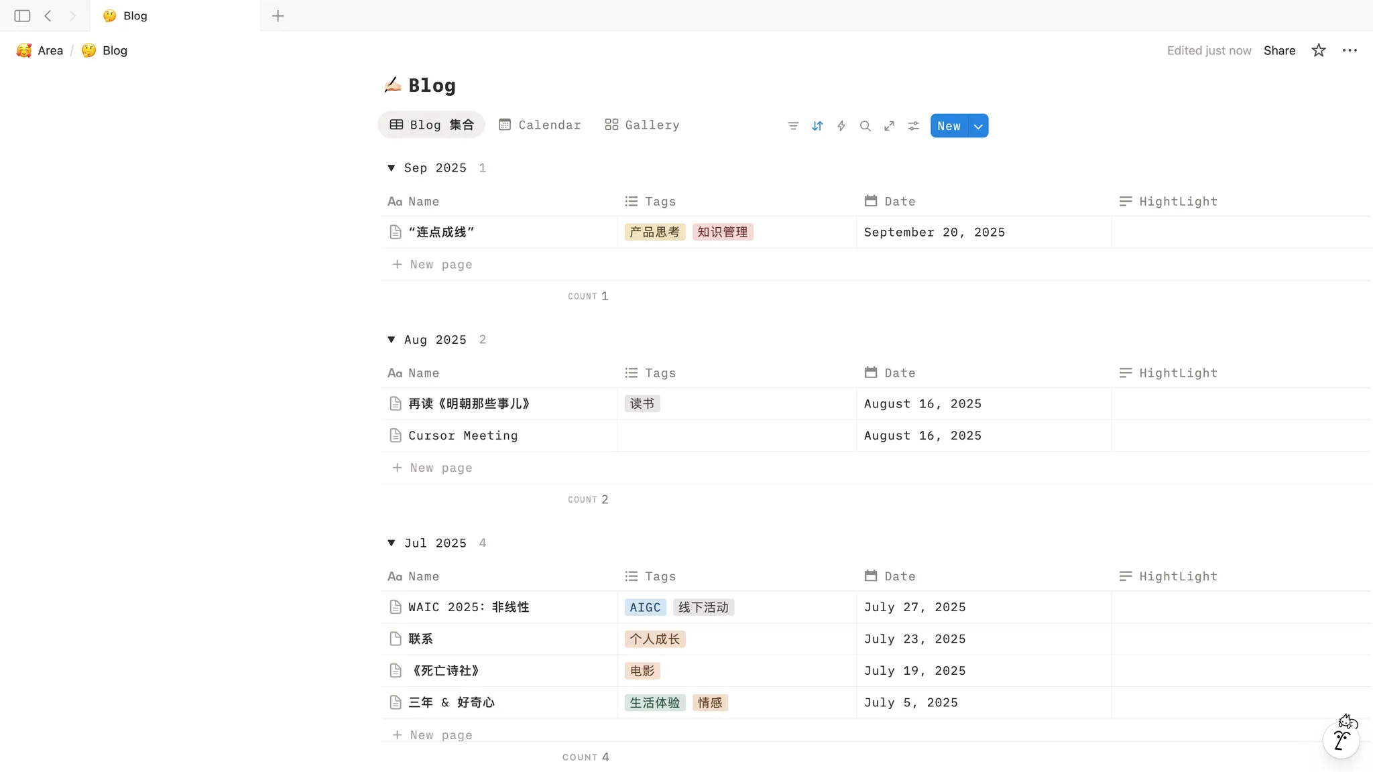The height and width of the screenshot is (772, 1373).
Task: Collapse the Aug 2025 group
Action: (x=392, y=340)
